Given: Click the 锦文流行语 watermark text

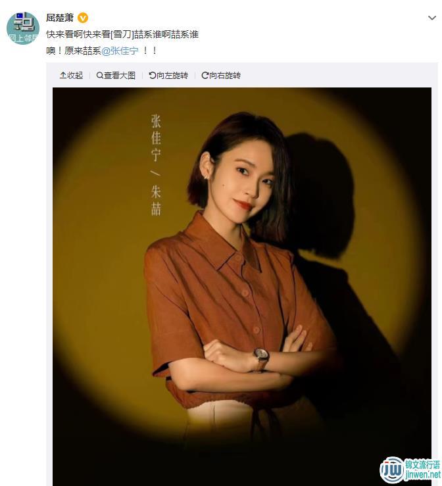Looking at the screenshot, I should tap(422, 464).
